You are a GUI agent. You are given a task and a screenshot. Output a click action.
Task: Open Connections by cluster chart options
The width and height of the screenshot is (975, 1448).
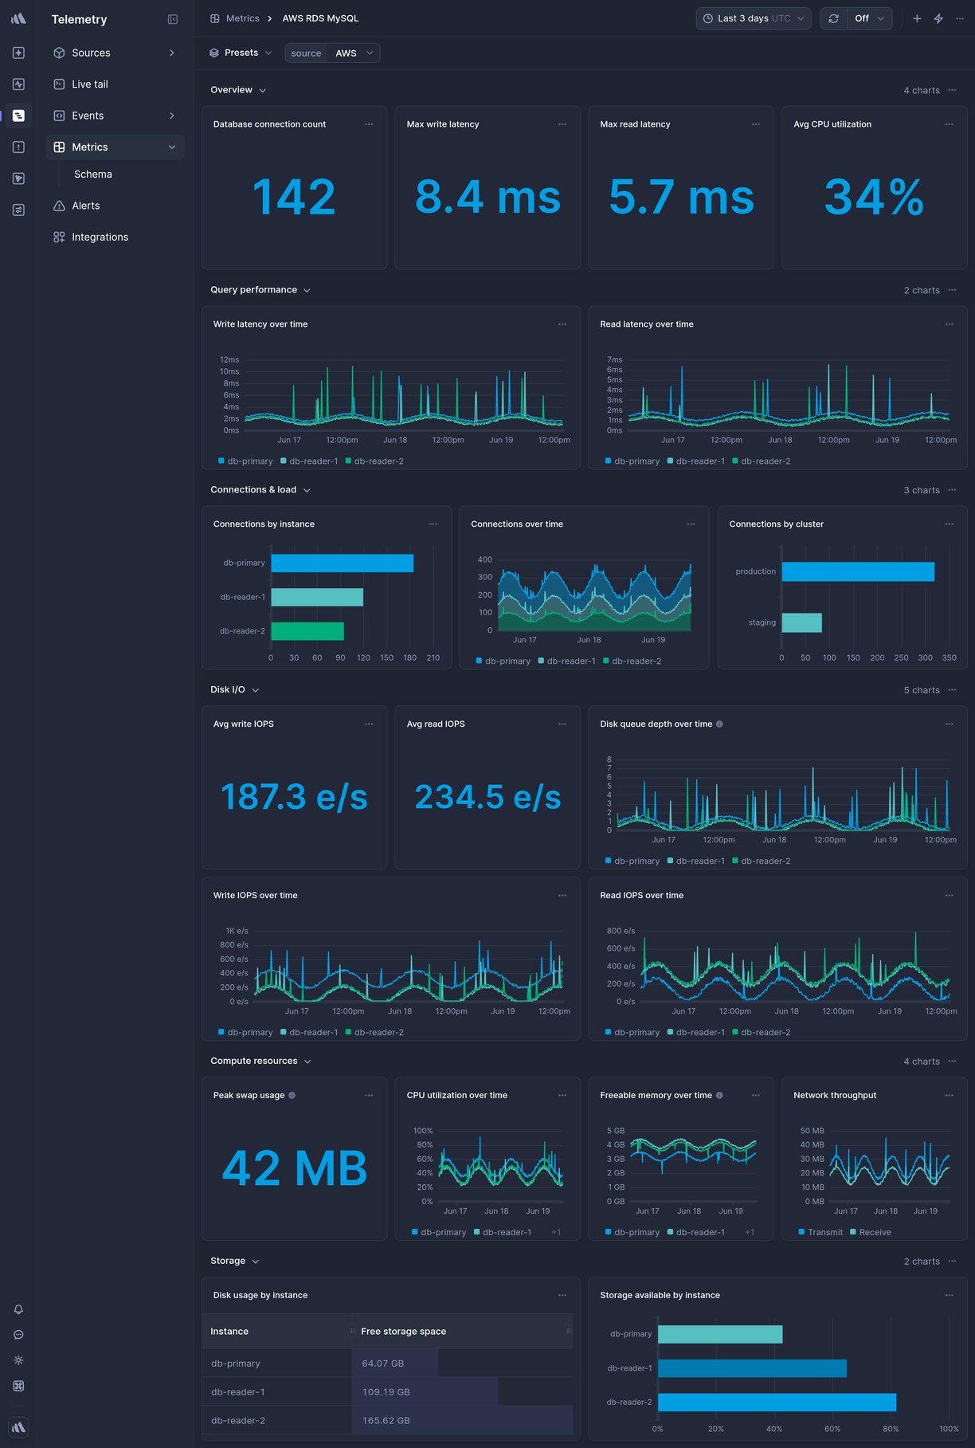click(x=949, y=524)
